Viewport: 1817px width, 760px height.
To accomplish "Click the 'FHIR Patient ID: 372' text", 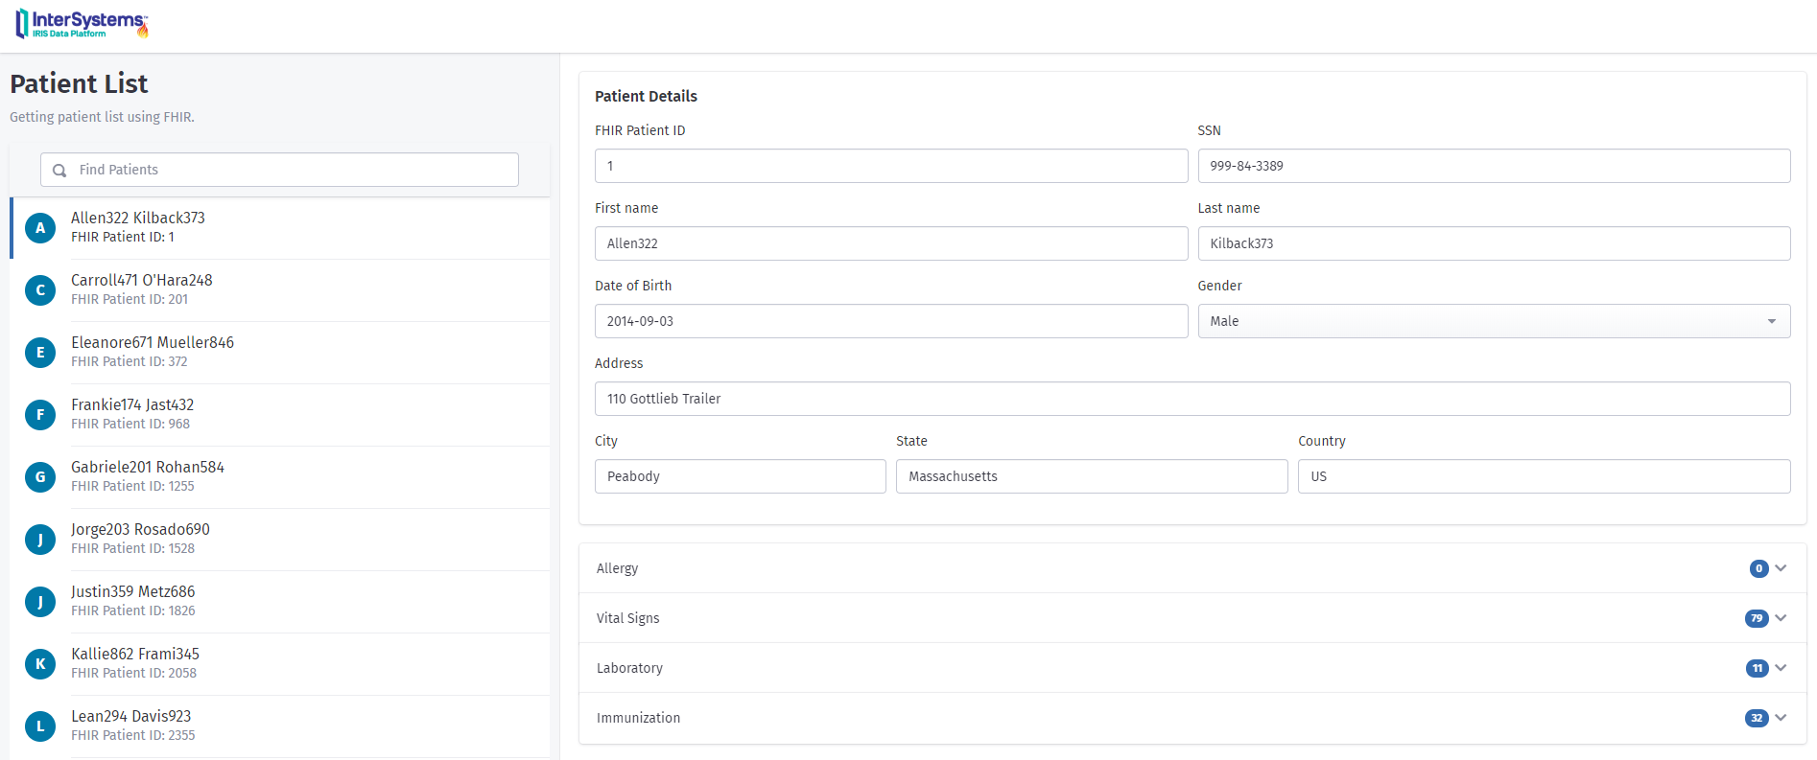I will [130, 361].
